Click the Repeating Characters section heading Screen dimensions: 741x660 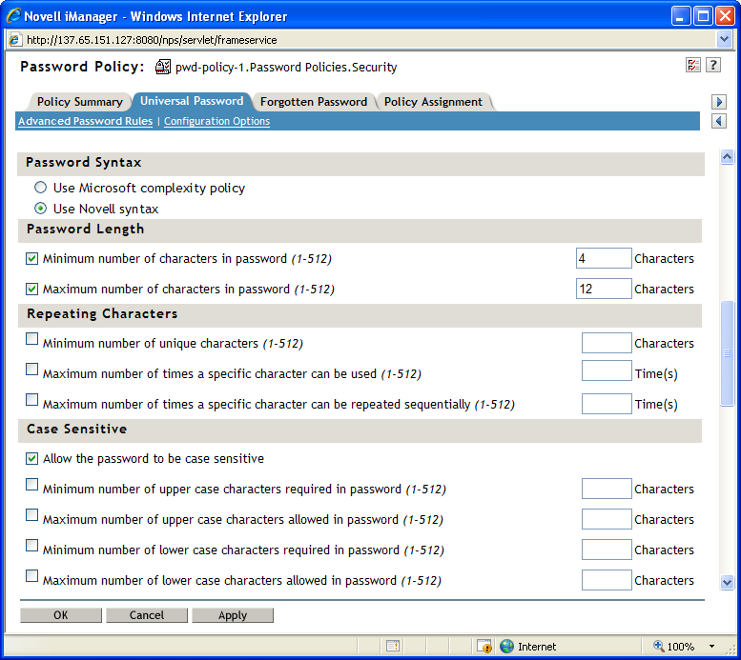[x=102, y=313]
